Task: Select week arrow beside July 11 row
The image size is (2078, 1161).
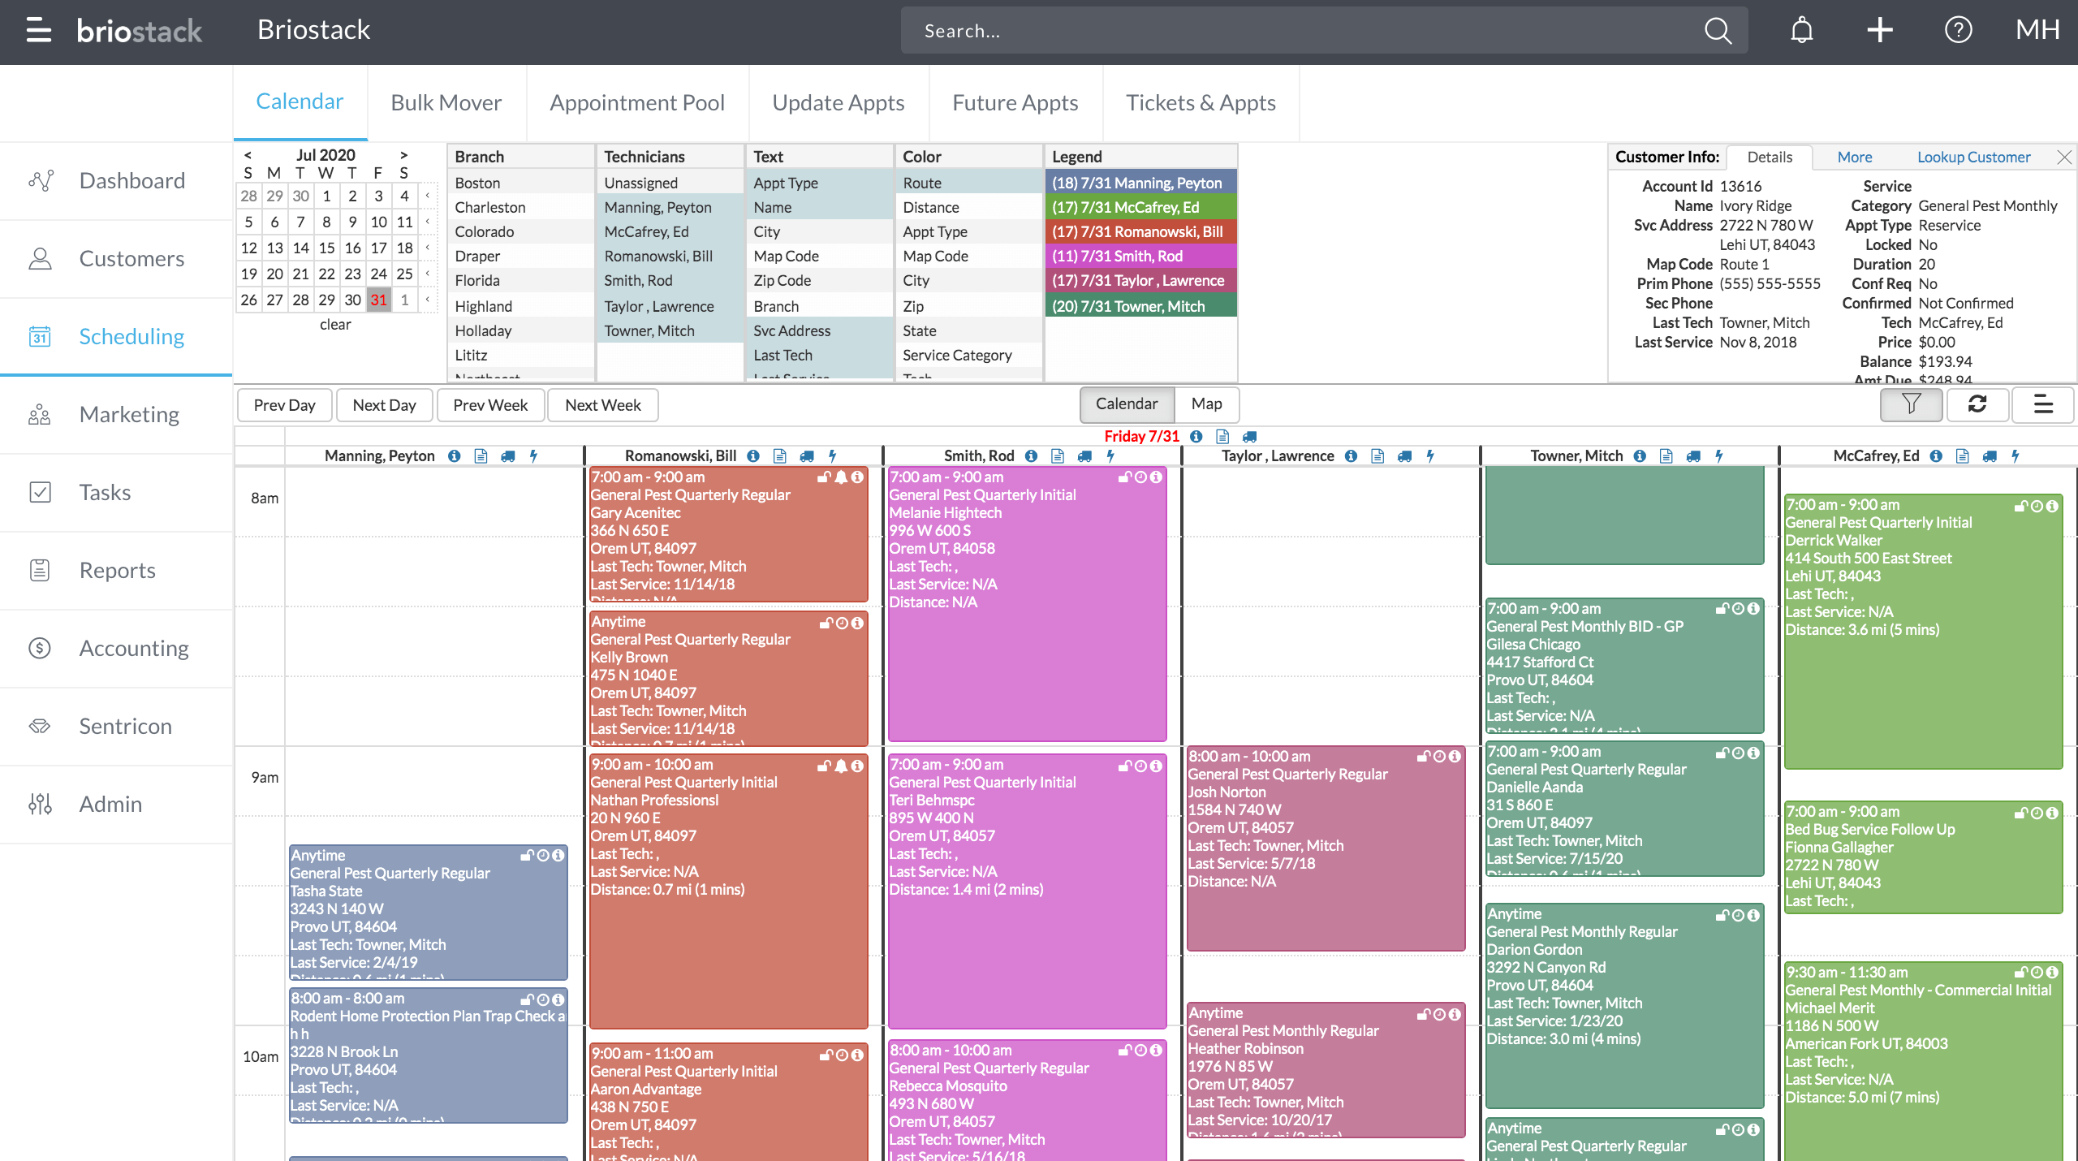Action: pos(428,222)
